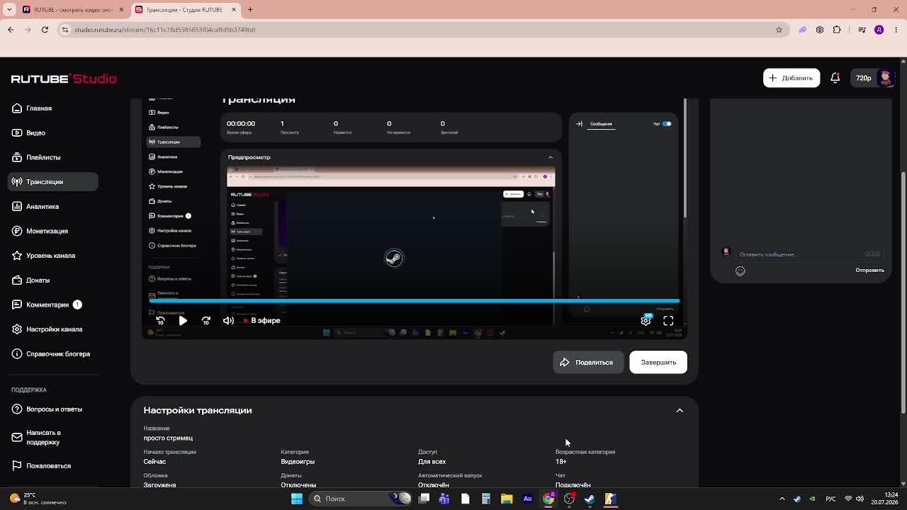907x510 pixels.
Task: Click the Видеоигры category value
Action: click(298, 462)
